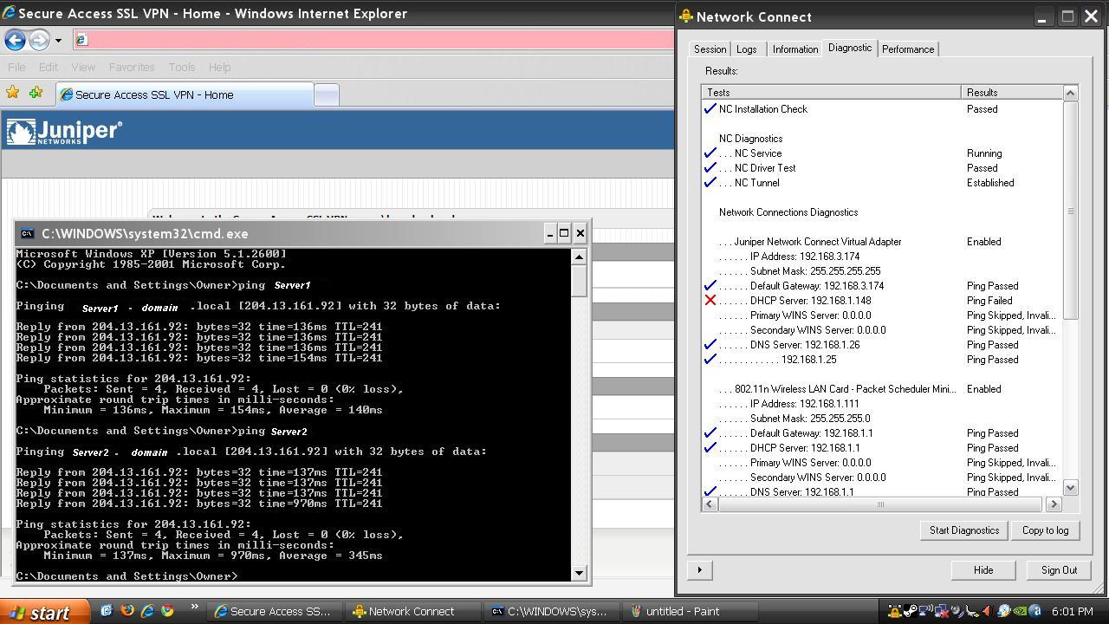Viewport: 1109px width, 624px height.
Task: Click the Network Connect title bar icon
Action: [x=686, y=16]
